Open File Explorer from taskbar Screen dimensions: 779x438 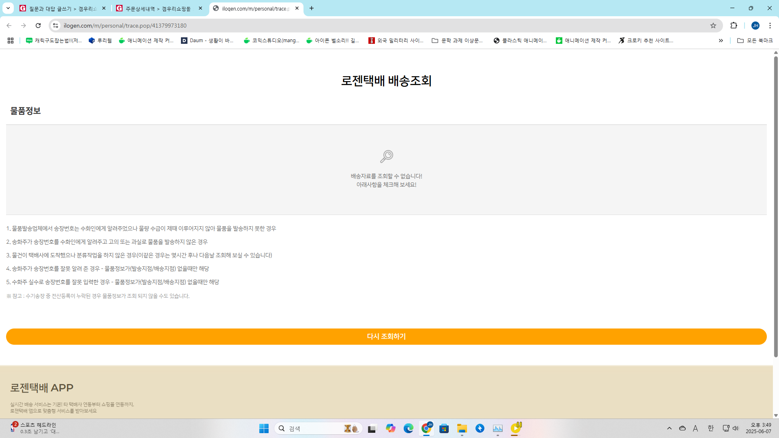[462, 428]
